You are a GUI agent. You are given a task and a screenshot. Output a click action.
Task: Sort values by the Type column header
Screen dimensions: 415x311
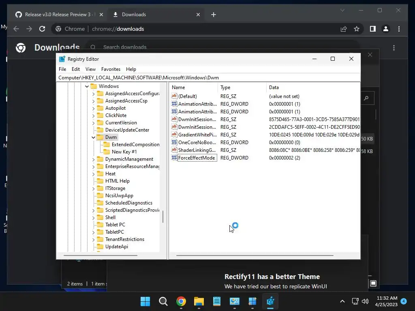[x=242, y=87]
